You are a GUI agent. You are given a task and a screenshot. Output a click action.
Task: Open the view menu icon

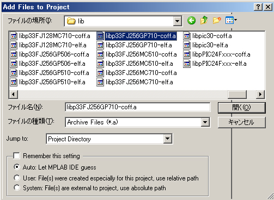pyautogui.click(x=229, y=20)
